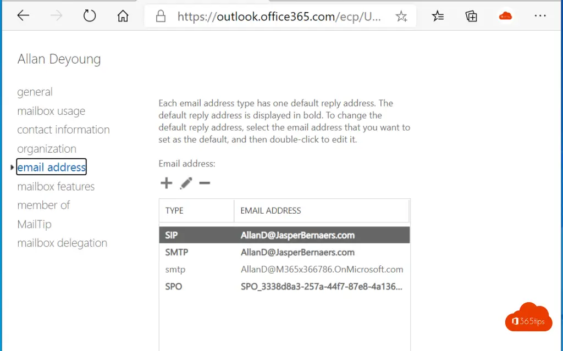Select the uppercase SMTP AllanD@JasperBernaers.com row
563x351 pixels.
click(x=284, y=252)
